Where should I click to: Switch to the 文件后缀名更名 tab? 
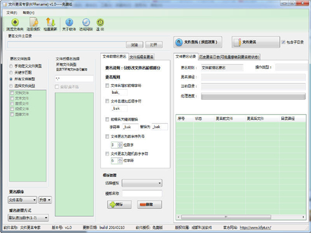coord(141,57)
